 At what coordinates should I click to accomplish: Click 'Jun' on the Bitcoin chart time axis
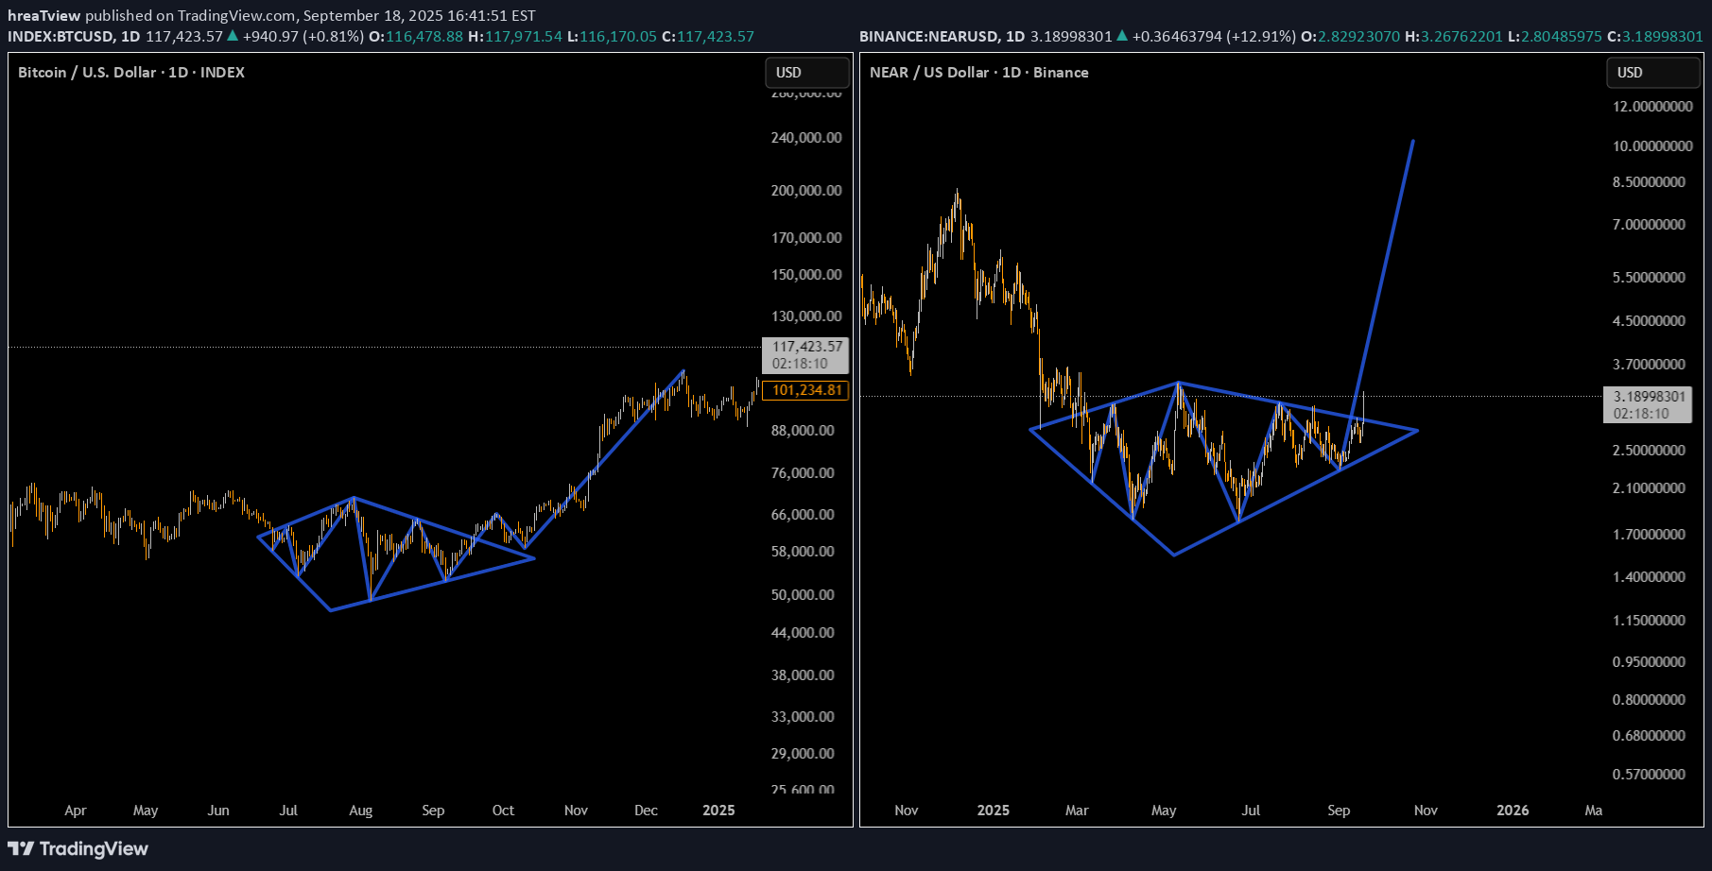[x=218, y=811]
